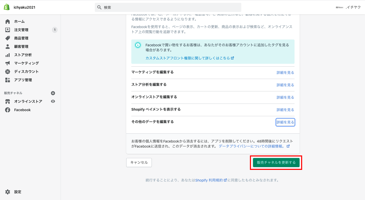Open ストア分析 in the sidebar
The width and height of the screenshot is (365, 200).
tap(23, 55)
